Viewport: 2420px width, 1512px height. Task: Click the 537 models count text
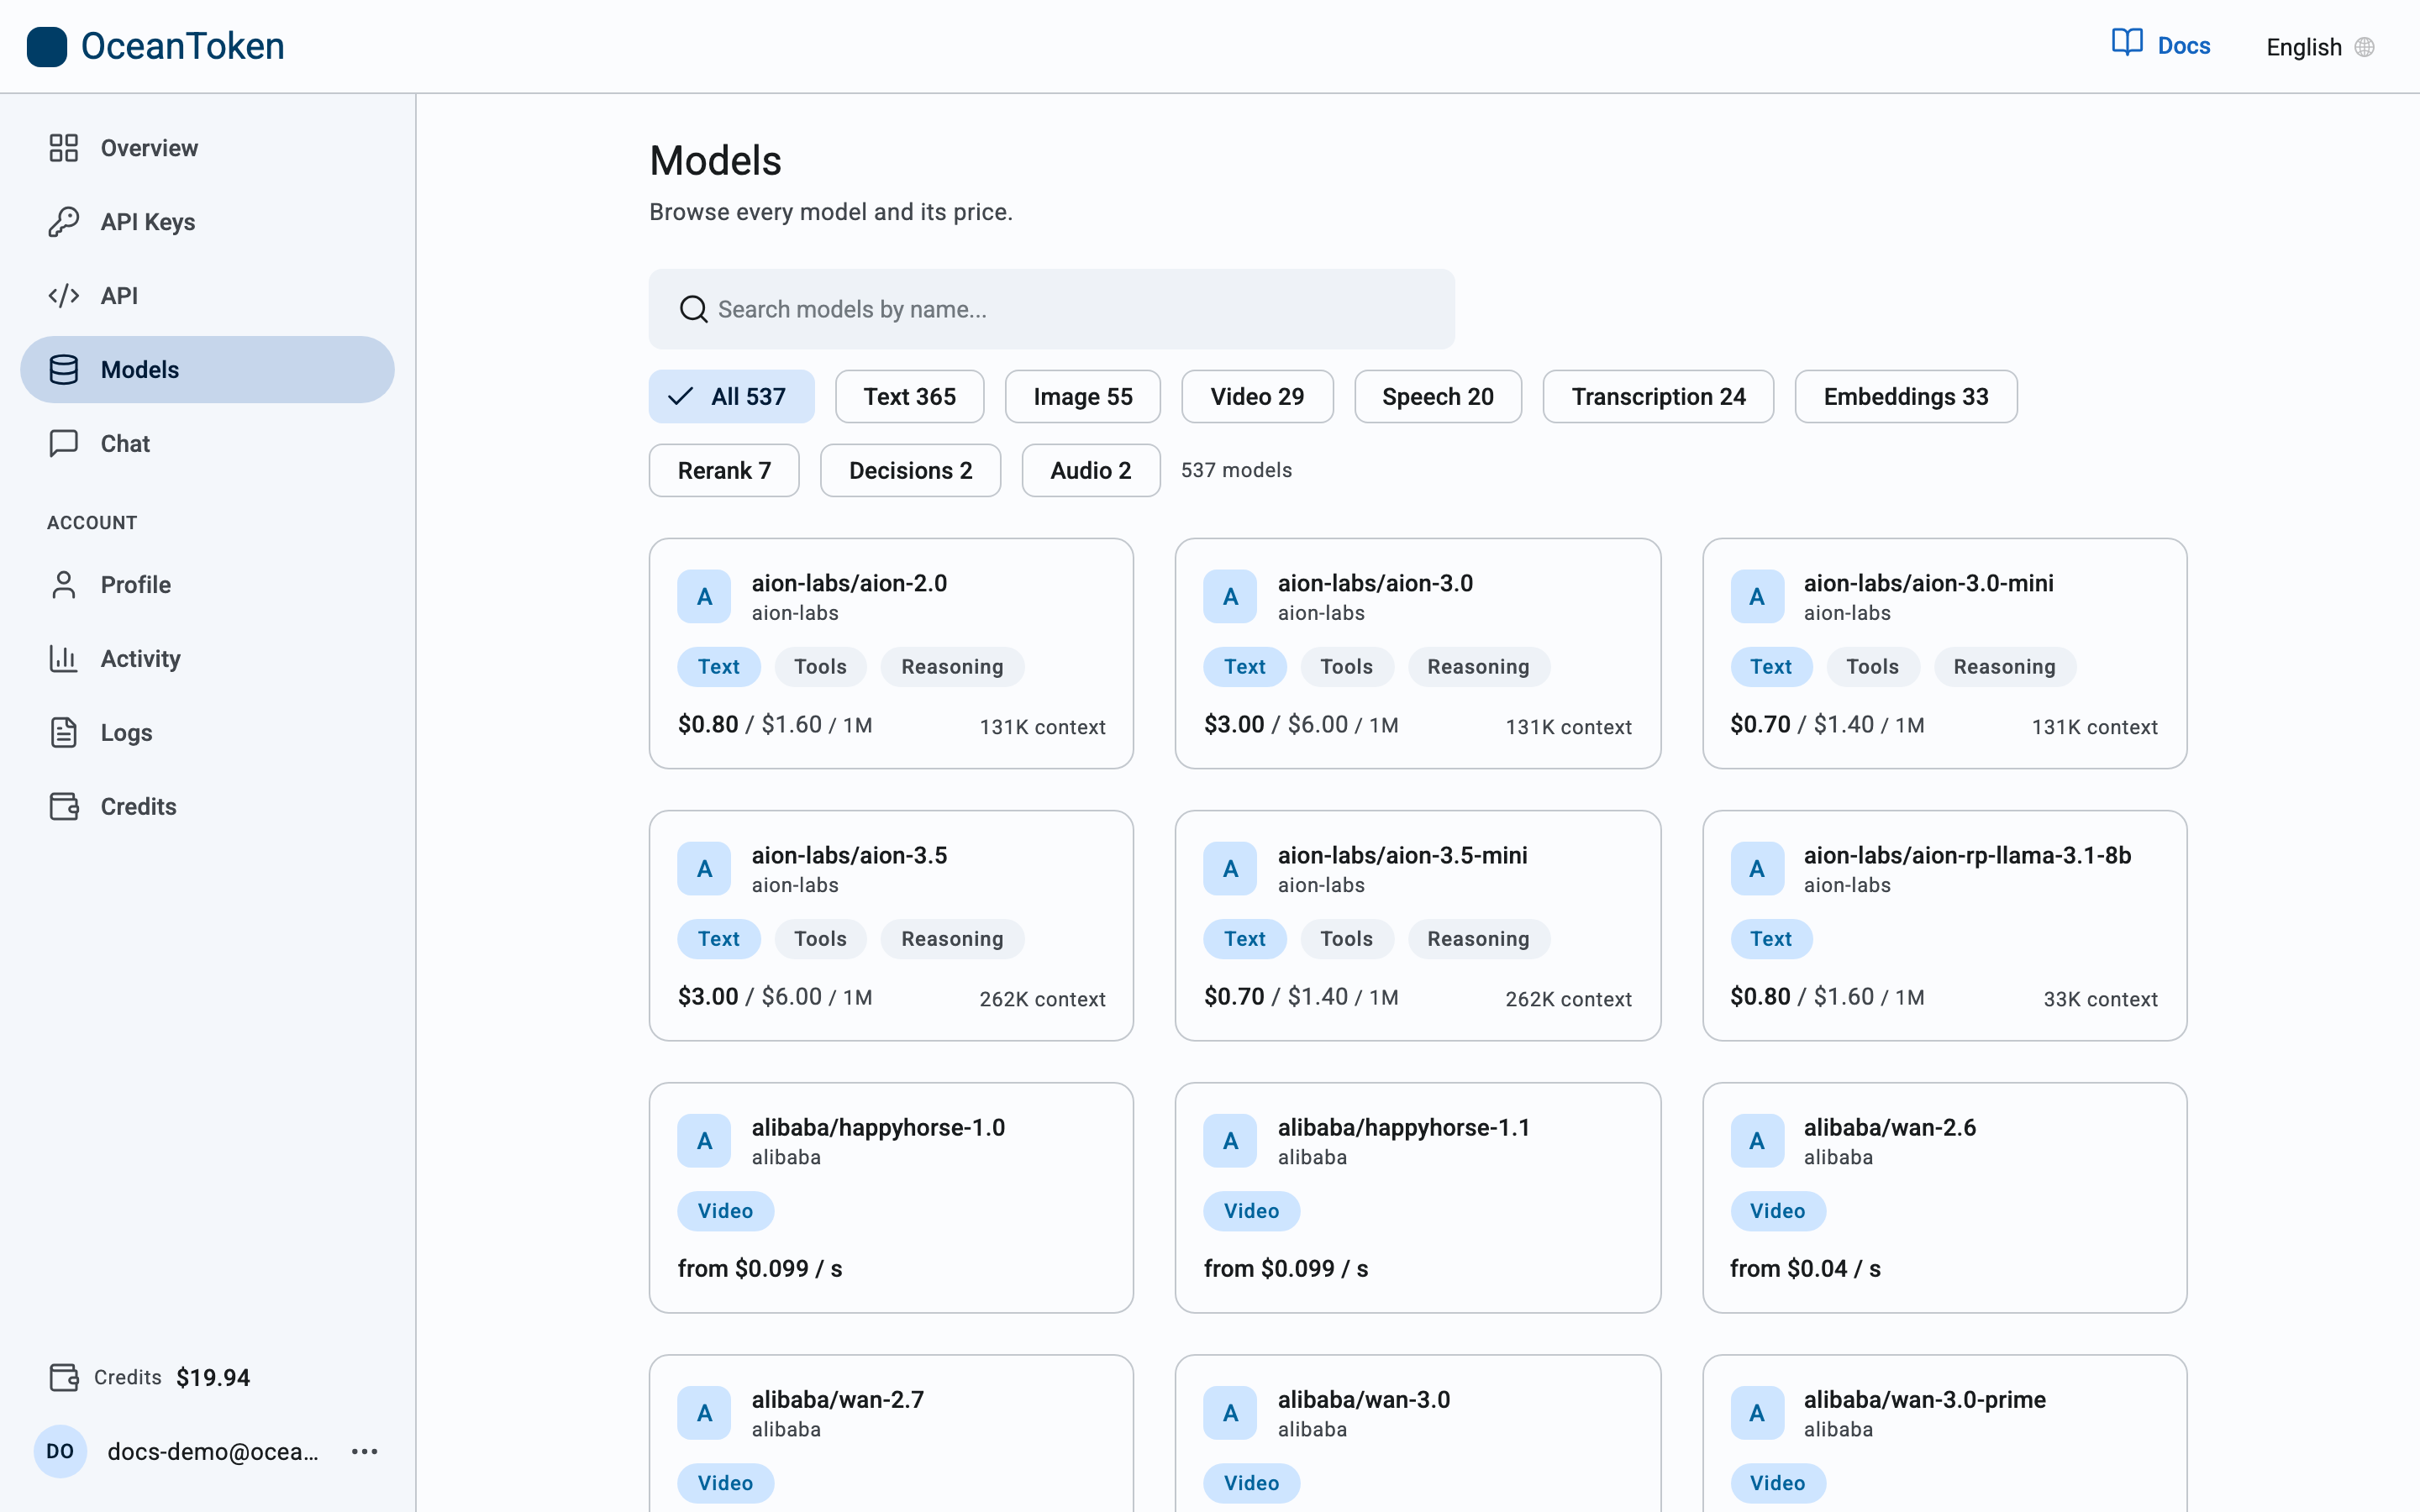point(1236,470)
